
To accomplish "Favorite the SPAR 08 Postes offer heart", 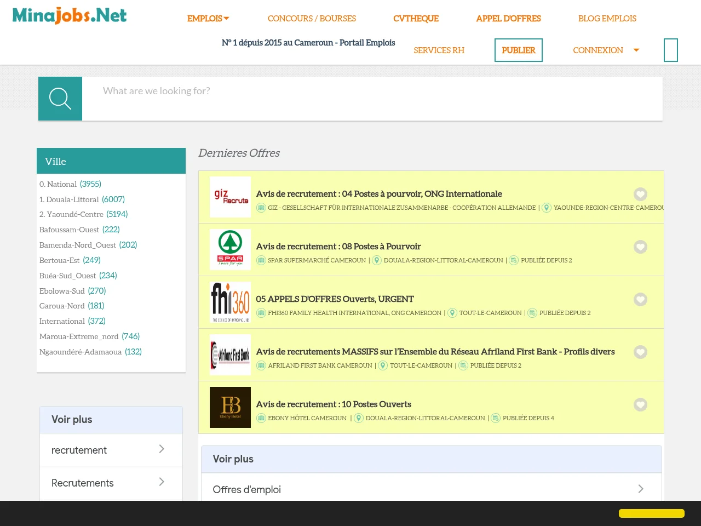I will 640,247.
